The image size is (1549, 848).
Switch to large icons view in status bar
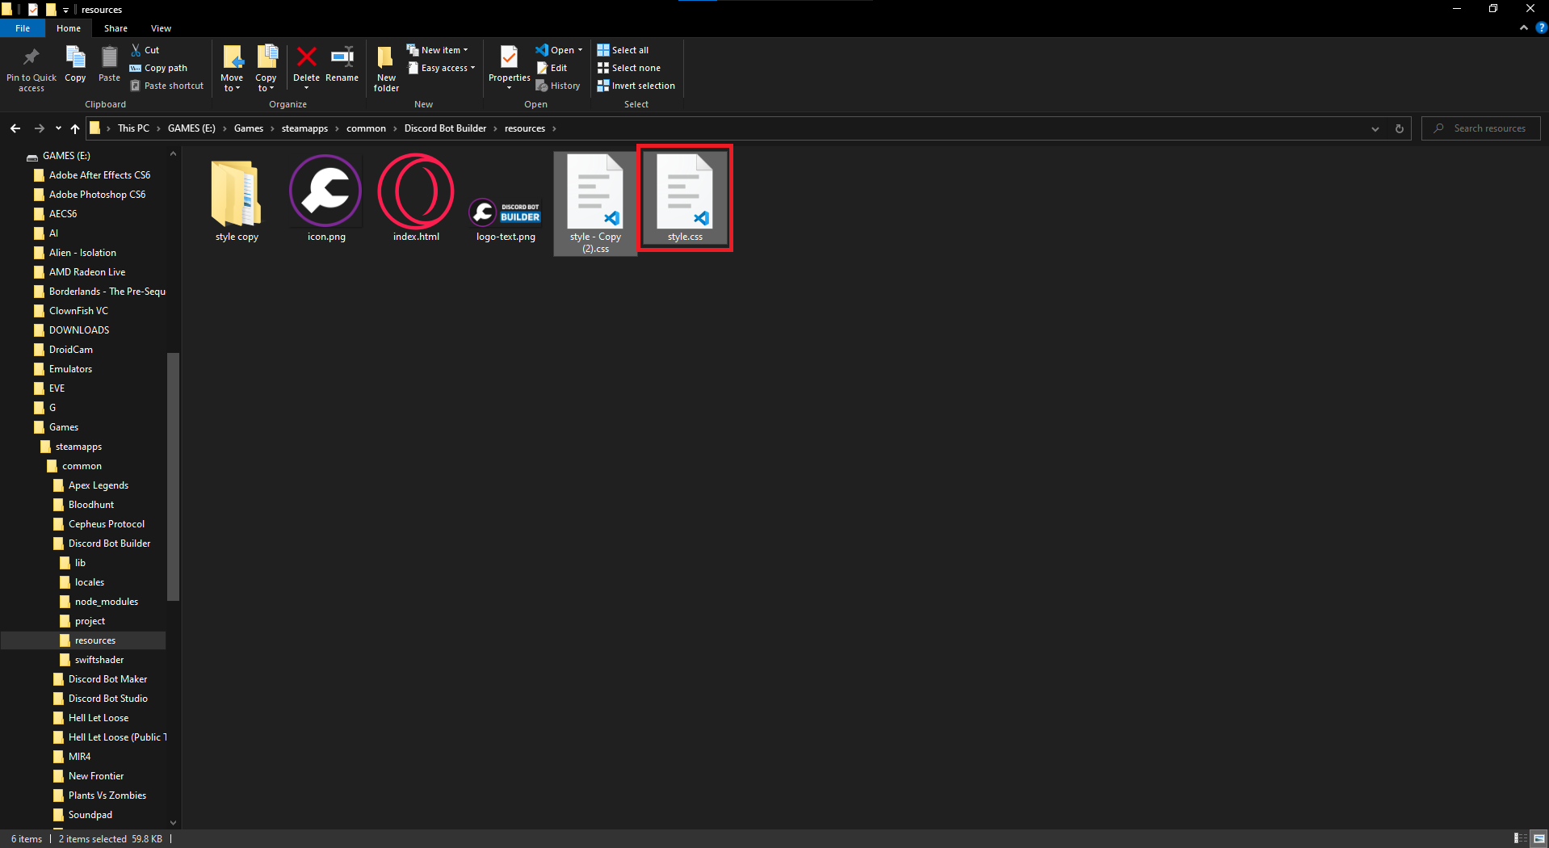pyautogui.click(x=1539, y=838)
